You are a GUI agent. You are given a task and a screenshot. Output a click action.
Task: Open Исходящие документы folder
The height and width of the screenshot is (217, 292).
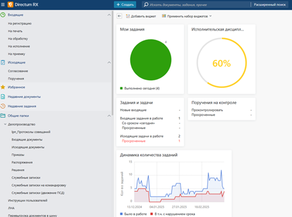click(x=28, y=147)
